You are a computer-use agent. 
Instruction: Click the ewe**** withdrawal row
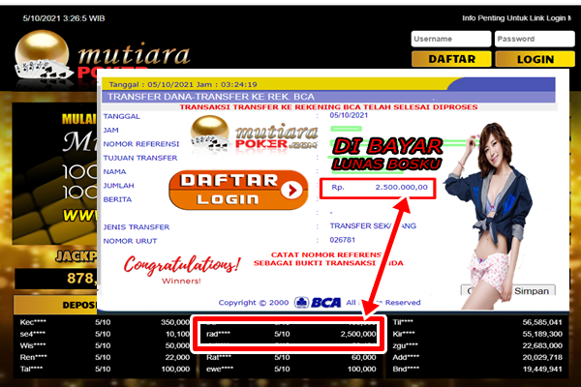coord(290,370)
